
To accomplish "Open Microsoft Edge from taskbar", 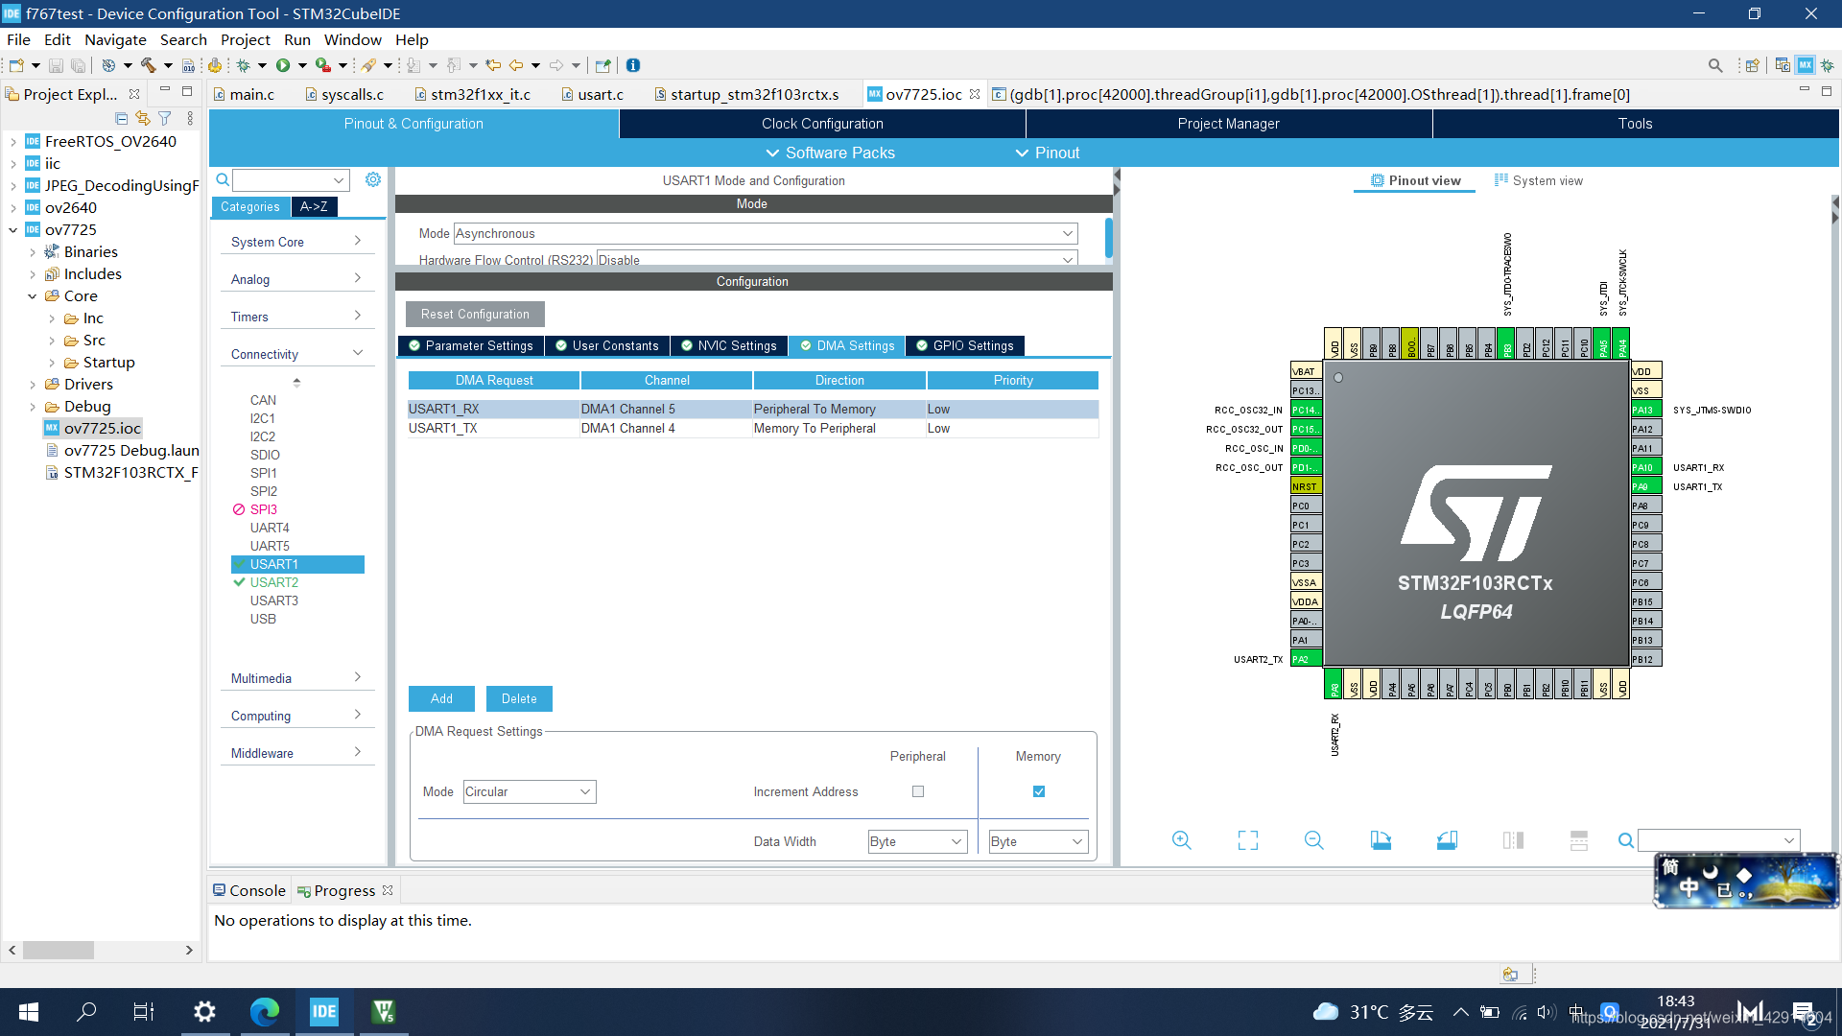I will (x=264, y=1012).
